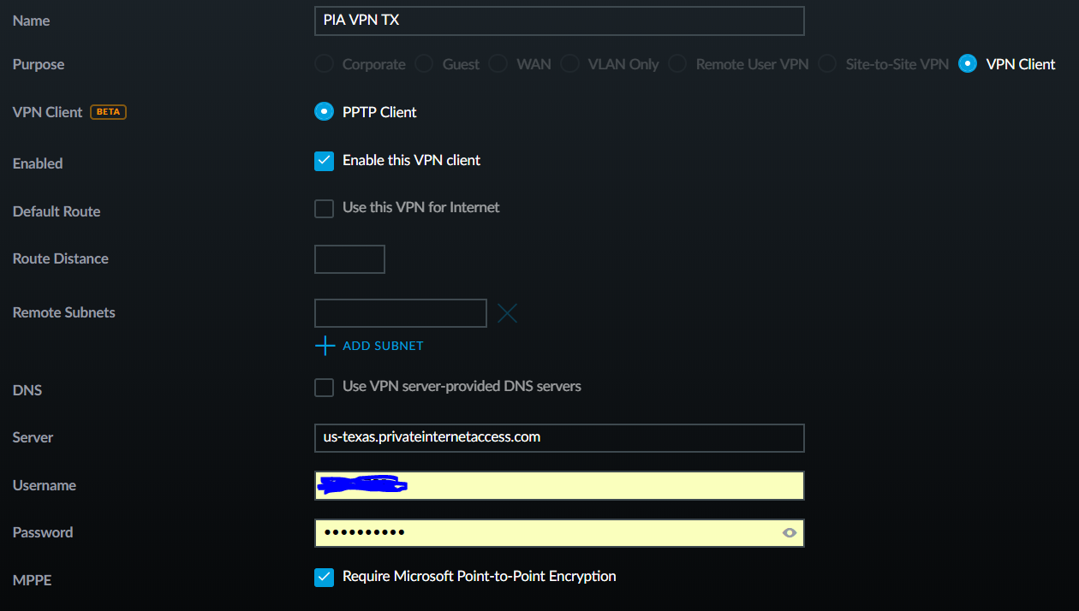Select the PPTP Client radio button

324,112
